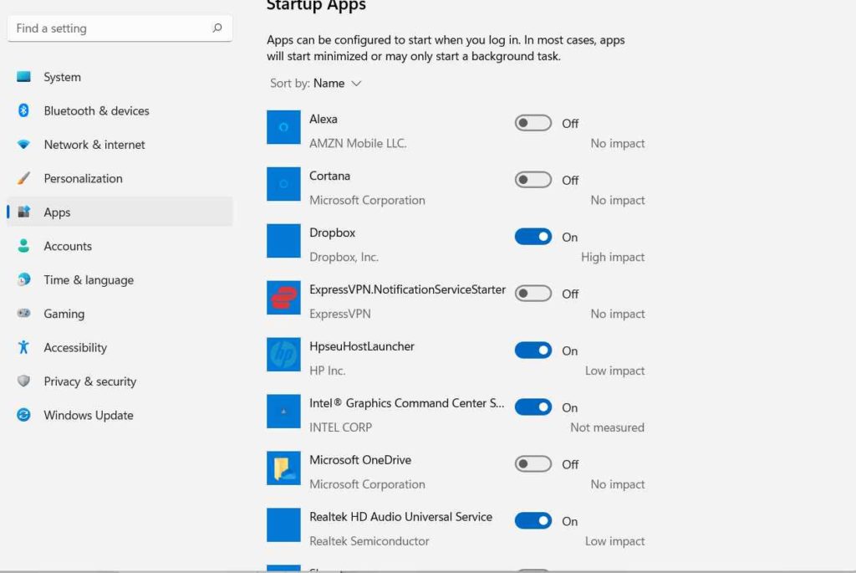Toggle ExpressVPN.NotificationServiceStarter startup switch

pos(532,294)
